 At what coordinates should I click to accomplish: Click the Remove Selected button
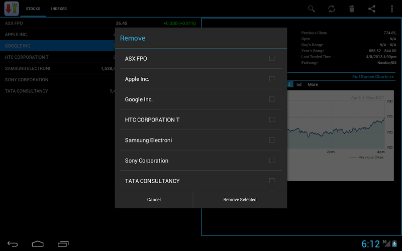pos(240,199)
